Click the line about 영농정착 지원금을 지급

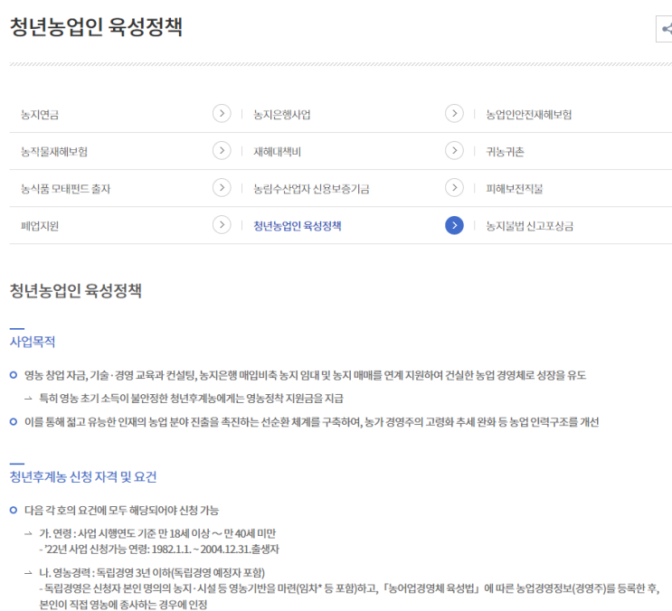(x=191, y=399)
